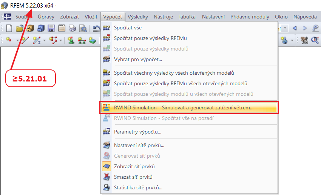
Task: Undo the last action with arrow icon
Action: coord(96,28)
